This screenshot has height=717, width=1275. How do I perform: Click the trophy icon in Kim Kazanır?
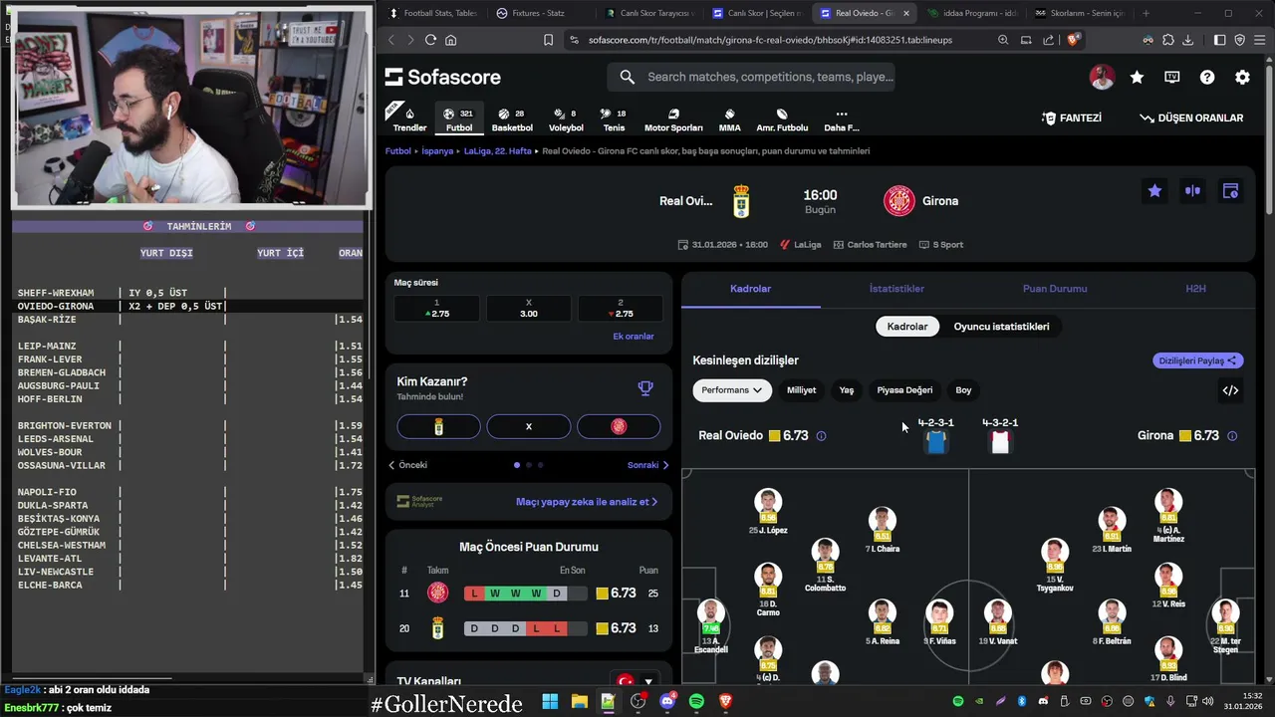coord(645,388)
